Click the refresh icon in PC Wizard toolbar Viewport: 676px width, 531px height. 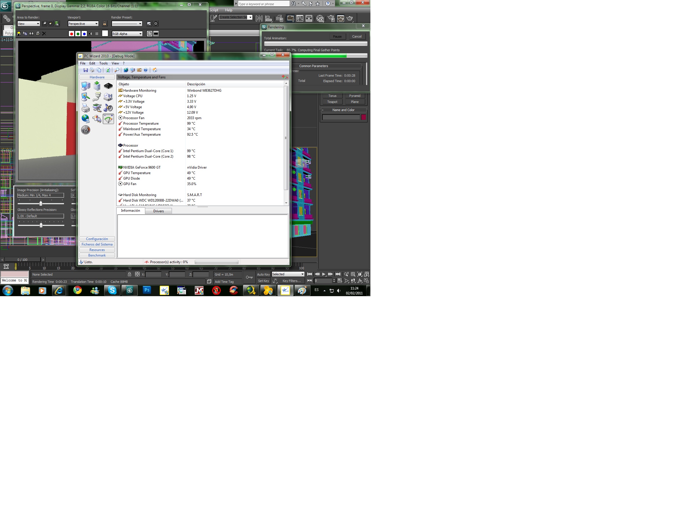coord(108,70)
